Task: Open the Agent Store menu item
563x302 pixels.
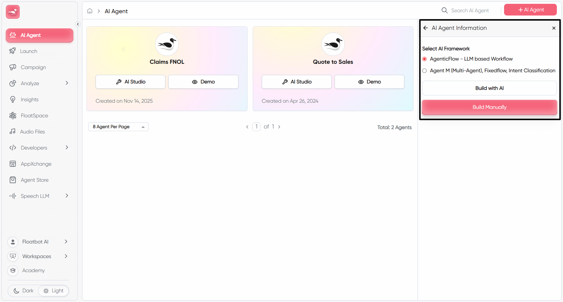Action: pyautogui.click(x=34, y=180)
